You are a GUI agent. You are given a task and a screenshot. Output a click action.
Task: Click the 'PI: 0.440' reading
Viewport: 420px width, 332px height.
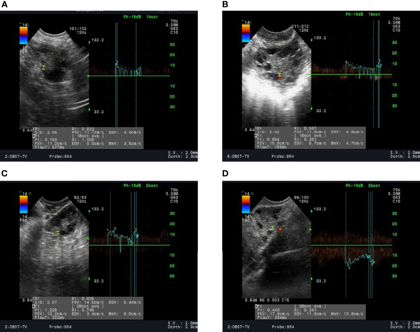click(268, 310)
